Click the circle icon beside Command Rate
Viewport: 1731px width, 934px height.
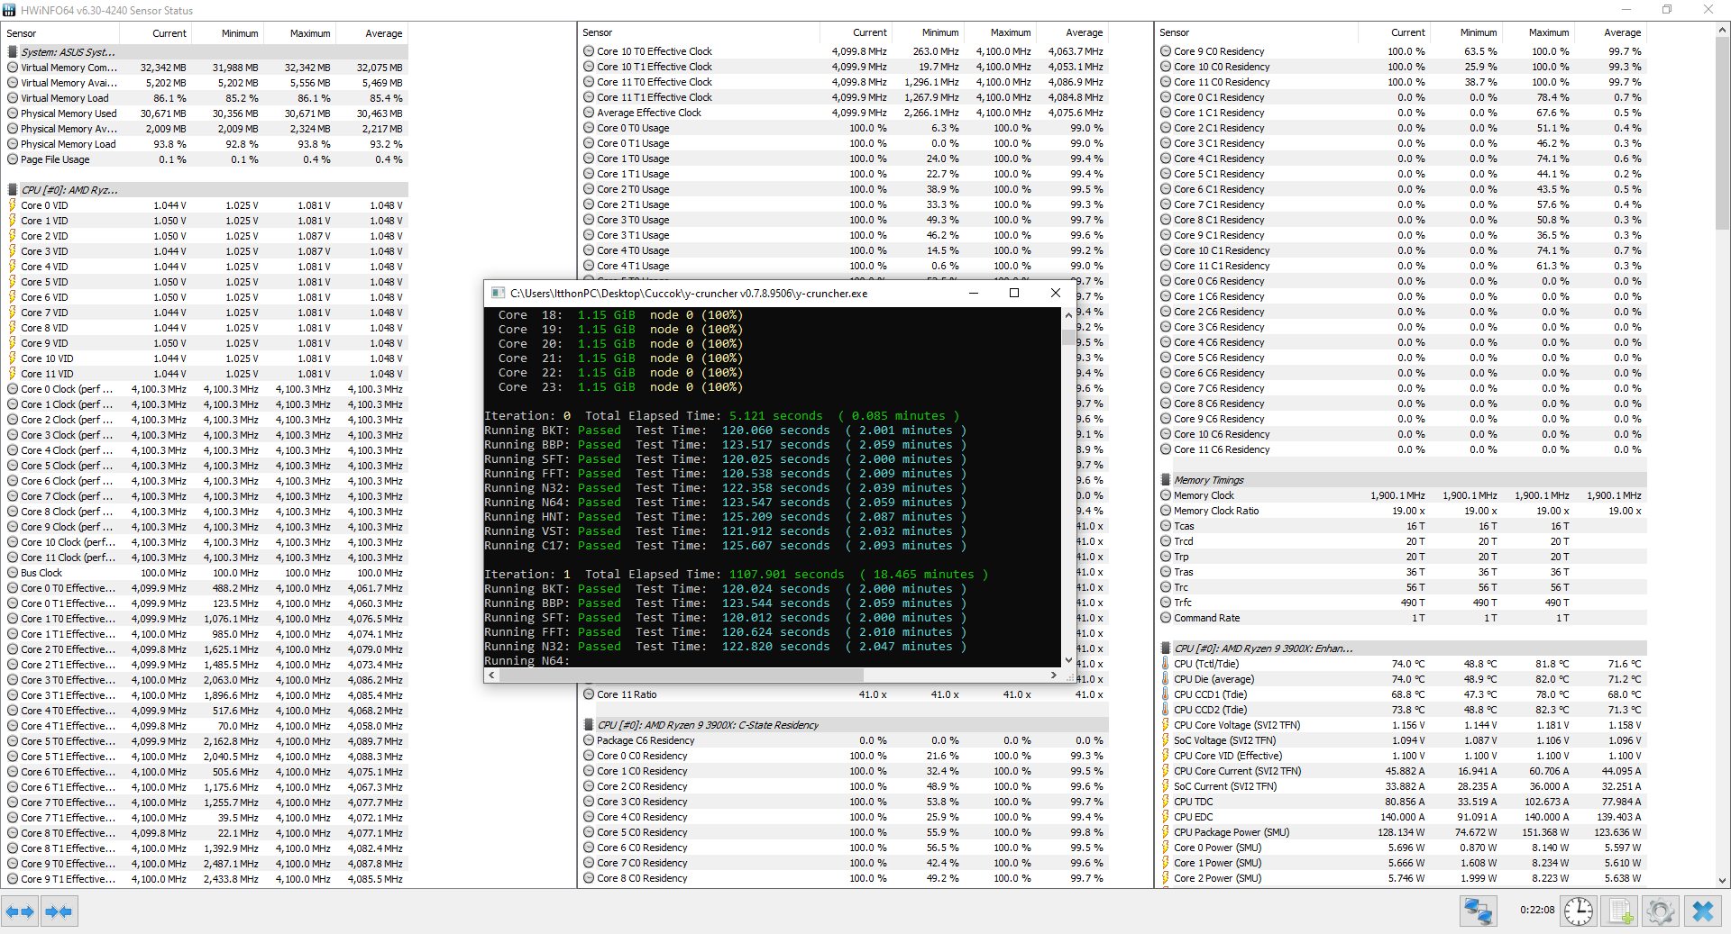[1166, 618]
